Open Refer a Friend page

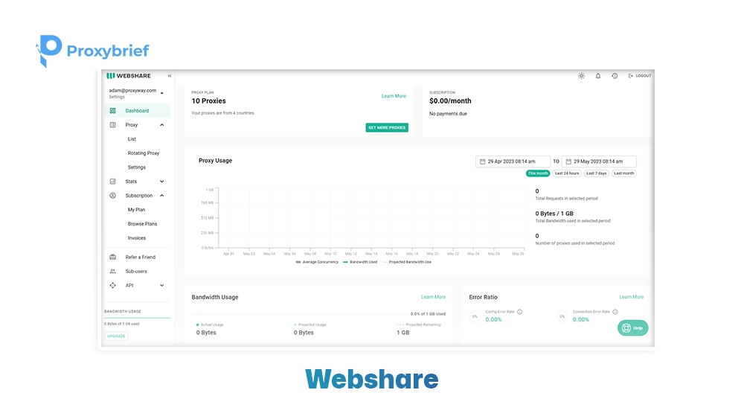coord(141,258)
